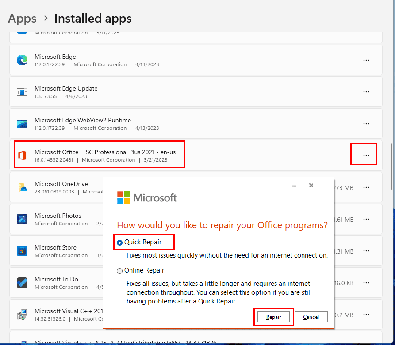Click the Office install date 3/21/2023
The width and height of the screenshot is (395, 345).
155,160
